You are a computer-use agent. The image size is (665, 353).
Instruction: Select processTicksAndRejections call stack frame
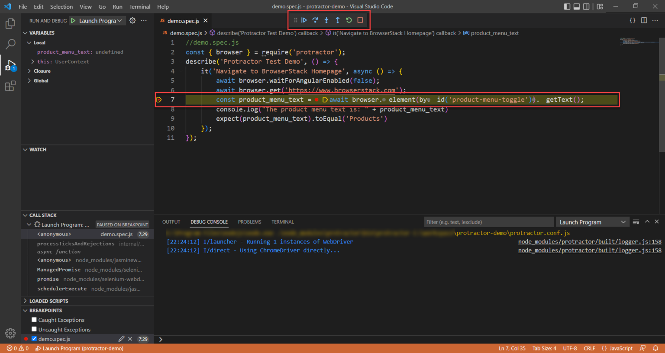(x=76, y=244)
